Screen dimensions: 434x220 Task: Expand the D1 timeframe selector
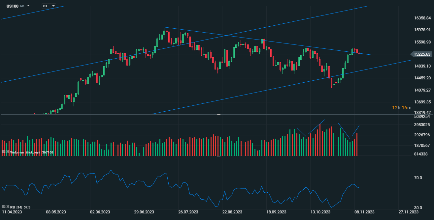coord(49,6)
